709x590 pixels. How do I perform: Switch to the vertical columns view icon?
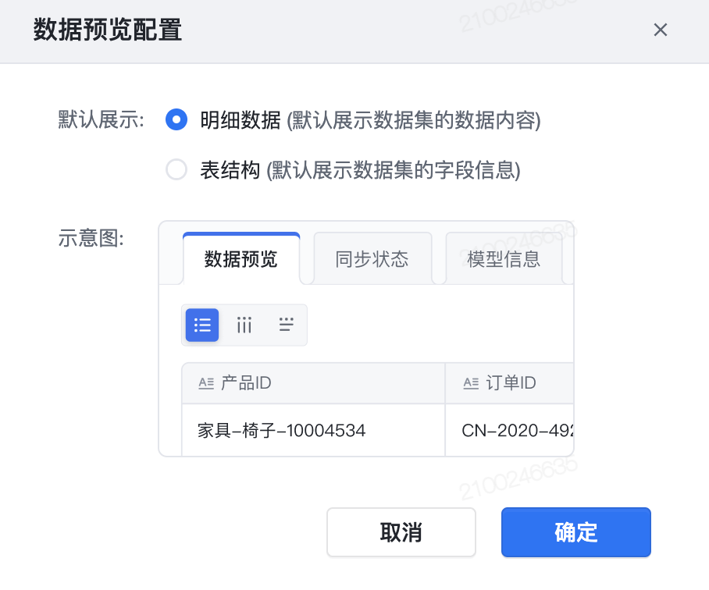[x=244, y=325]
